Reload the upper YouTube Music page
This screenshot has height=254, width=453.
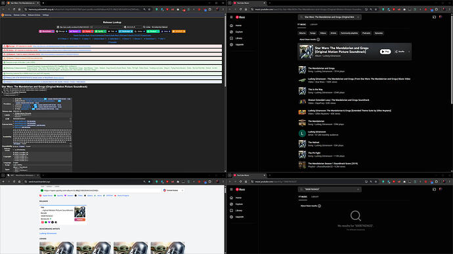[x=240, y=9]
